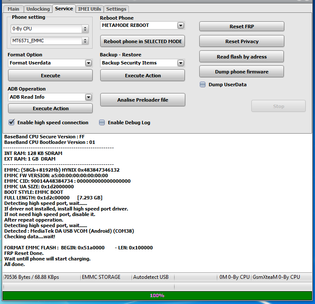Click the EMMC FW VERSION log line
Screen dimensions: 315x304
(56, 175)
